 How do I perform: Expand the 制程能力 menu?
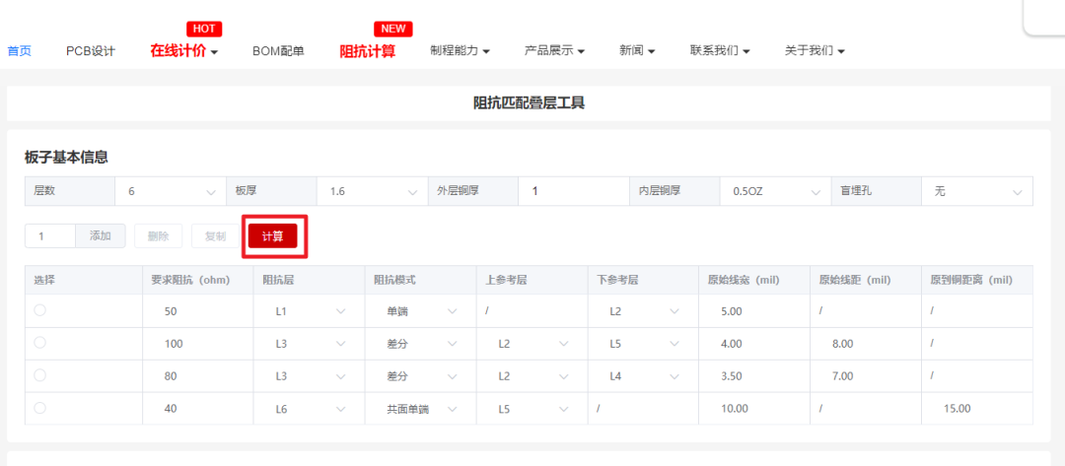tap(461, 51)
